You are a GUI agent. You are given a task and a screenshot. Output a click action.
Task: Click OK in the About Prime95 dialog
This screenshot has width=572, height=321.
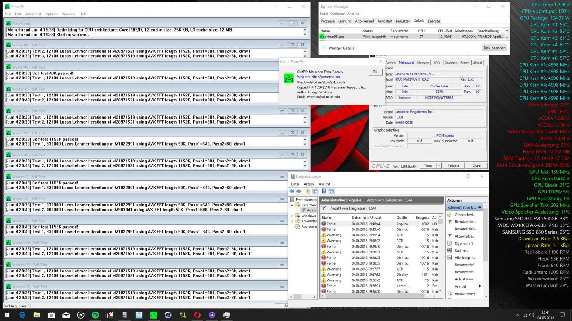pyautogui.click(x=375, y=72)
